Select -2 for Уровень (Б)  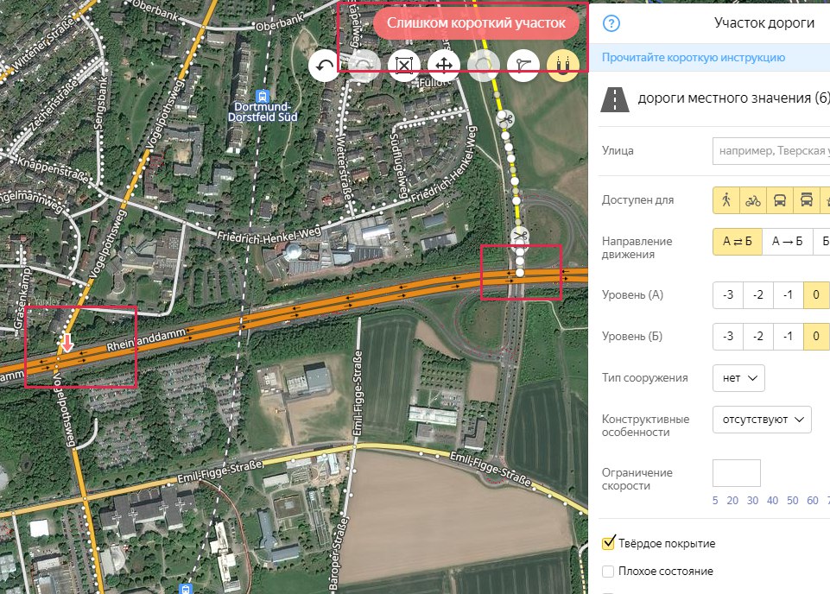[758, 337]
